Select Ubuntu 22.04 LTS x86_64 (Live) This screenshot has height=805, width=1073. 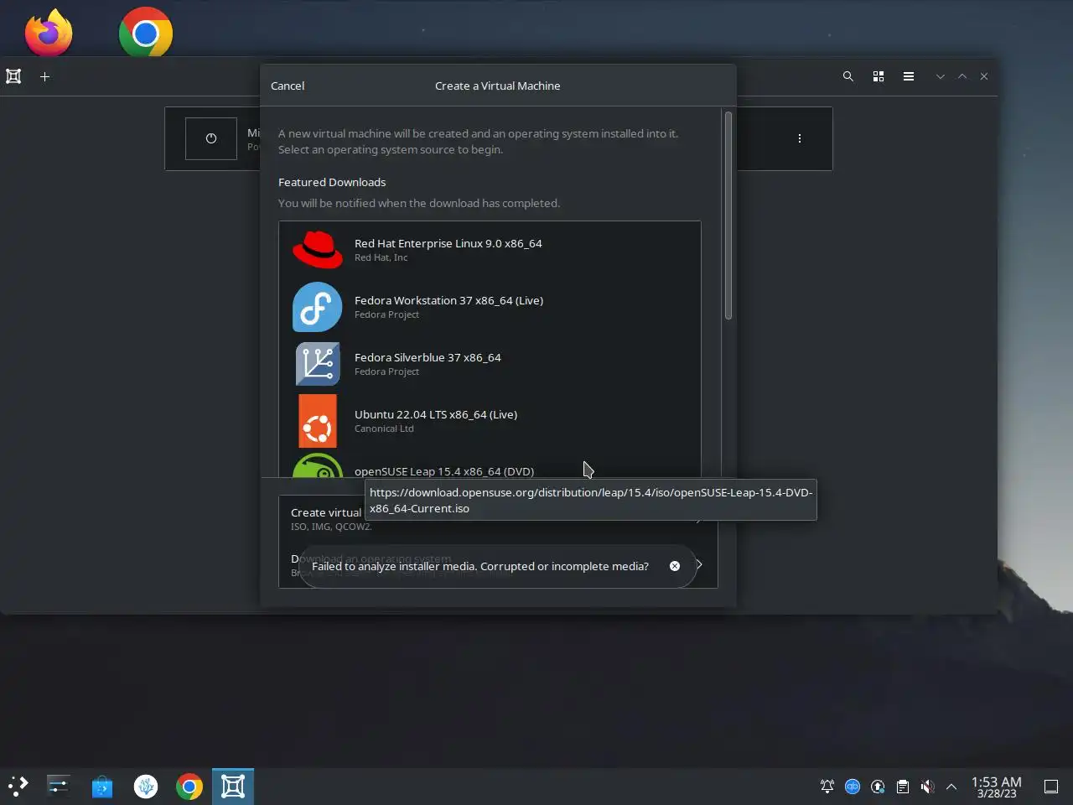(x=490, y=421)
